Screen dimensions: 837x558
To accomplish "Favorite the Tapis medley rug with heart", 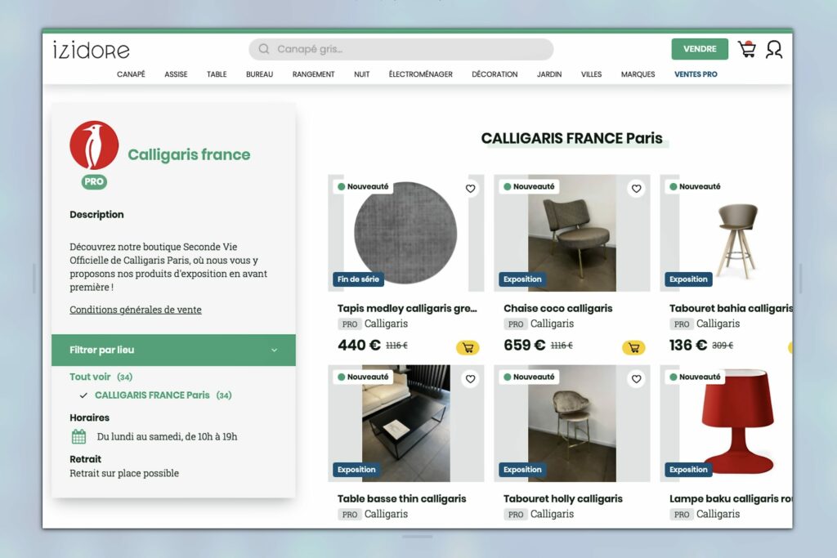I will coord(470,188).
